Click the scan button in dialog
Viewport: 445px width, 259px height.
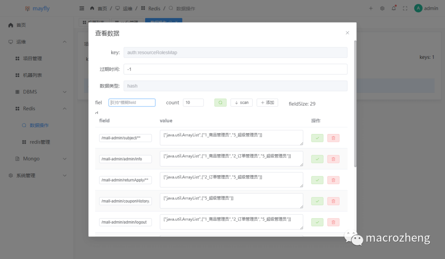coord(241,102)
